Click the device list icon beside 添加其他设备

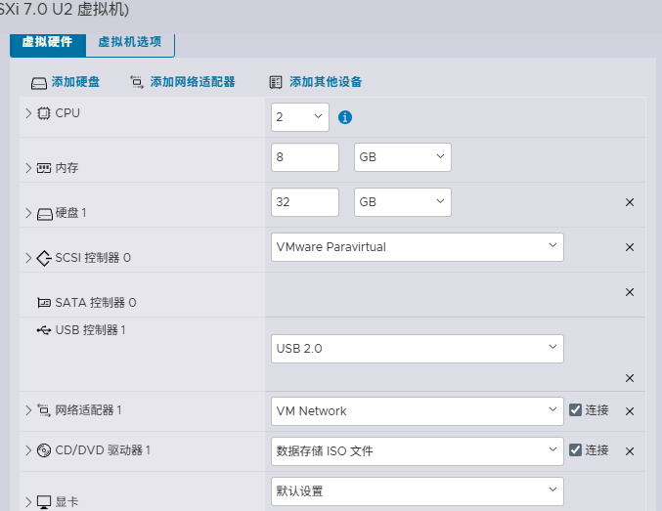[276, 82]
